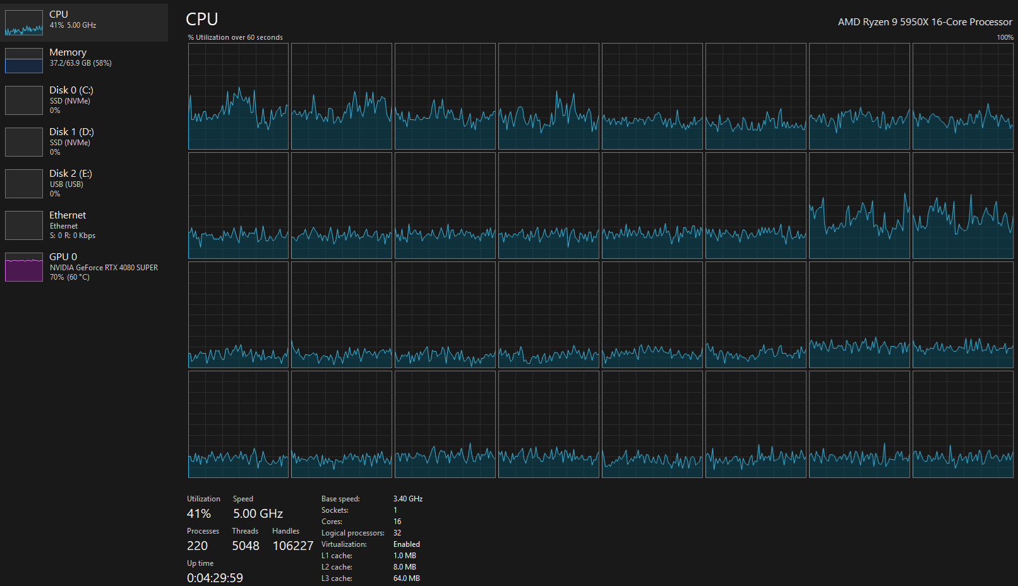Click the Disk 1 (D:) graph thumbnail
This screenshot has width=1018, height=586.
24,142
